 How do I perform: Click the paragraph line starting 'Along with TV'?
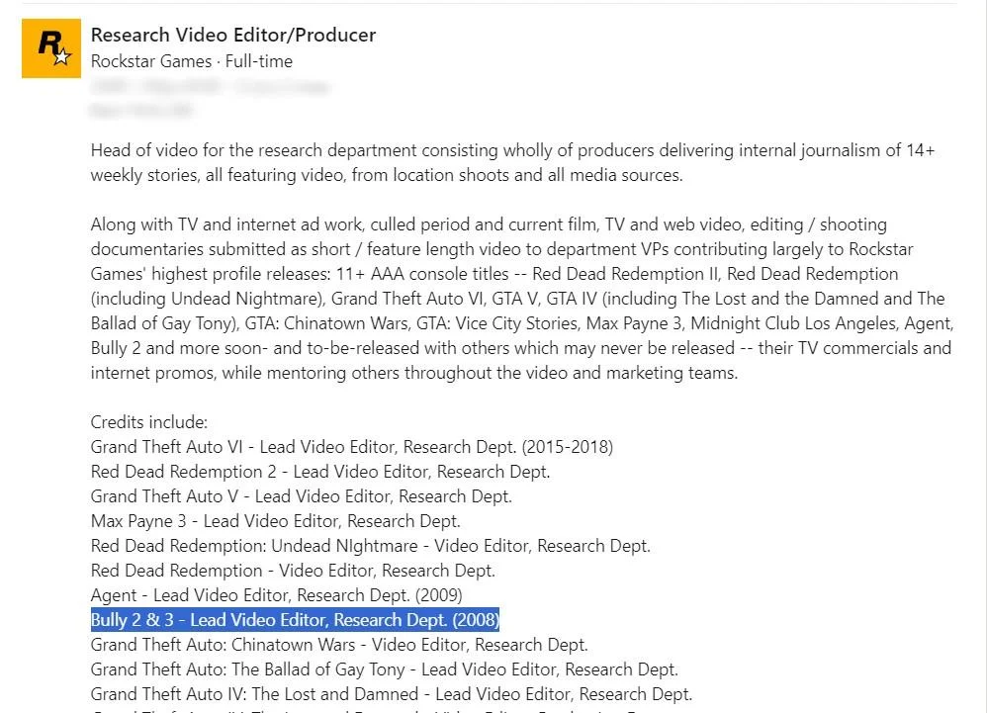pos(489,224)
